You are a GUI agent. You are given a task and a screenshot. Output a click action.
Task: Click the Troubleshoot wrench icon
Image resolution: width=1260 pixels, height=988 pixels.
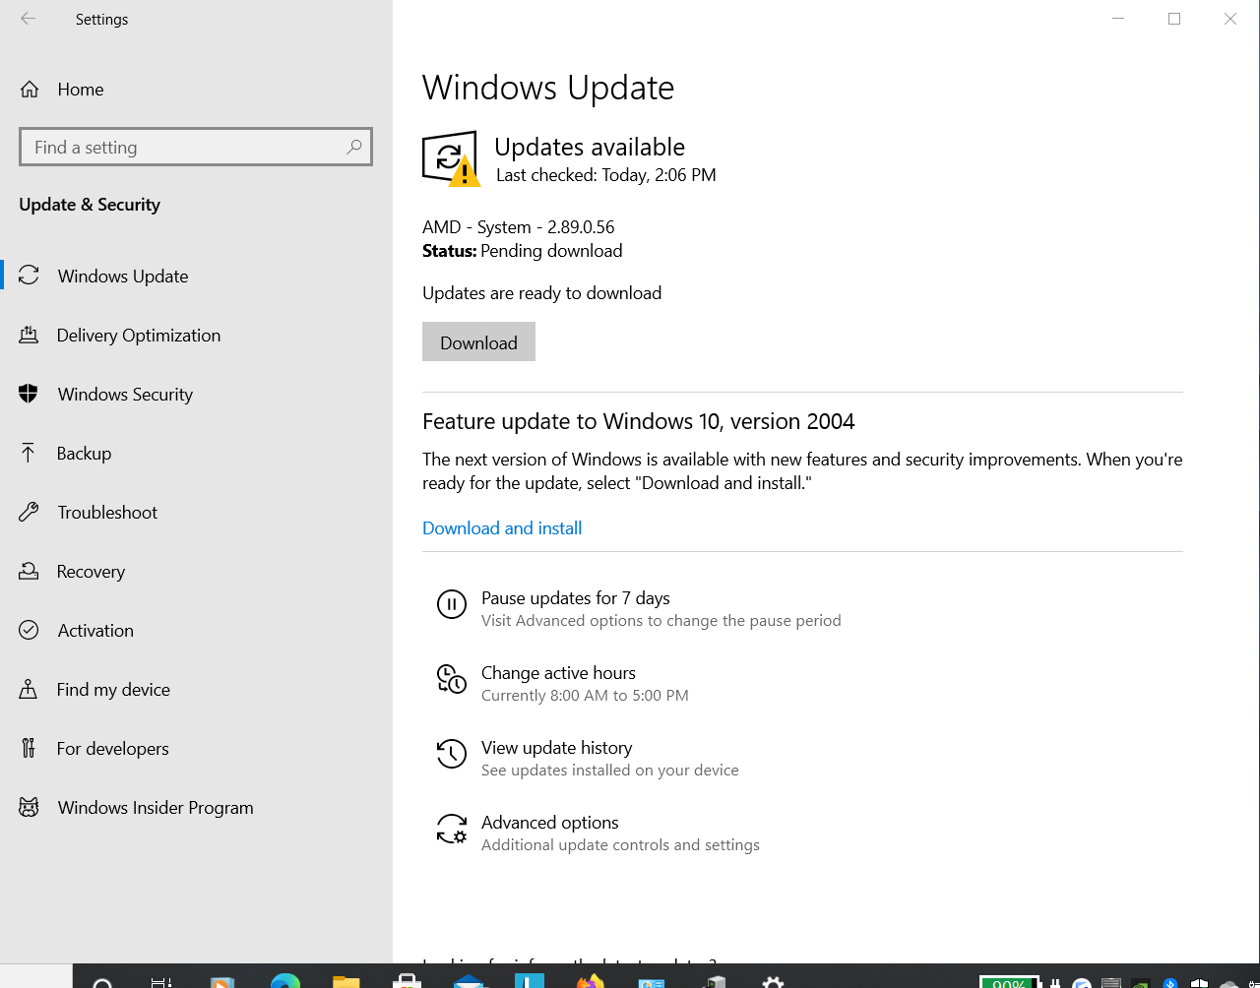tap(29, 513)
